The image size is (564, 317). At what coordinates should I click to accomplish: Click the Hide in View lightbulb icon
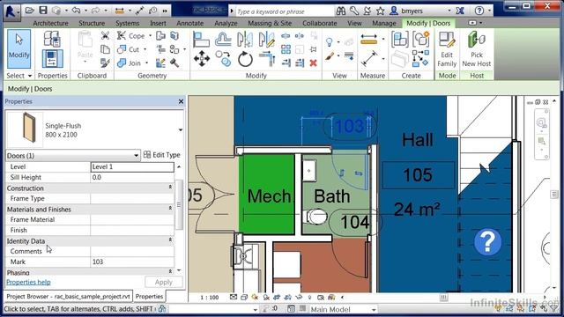329,41
